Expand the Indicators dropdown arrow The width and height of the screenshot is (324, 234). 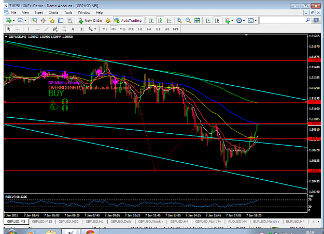coord(232,20)
